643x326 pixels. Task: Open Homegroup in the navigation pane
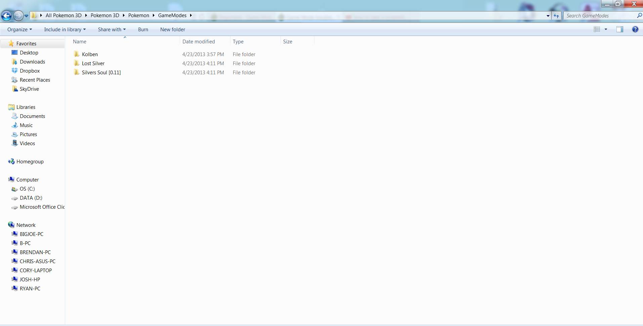[30, 162]
